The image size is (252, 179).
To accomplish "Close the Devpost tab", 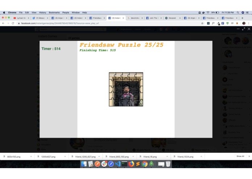I will click(180, 18).
